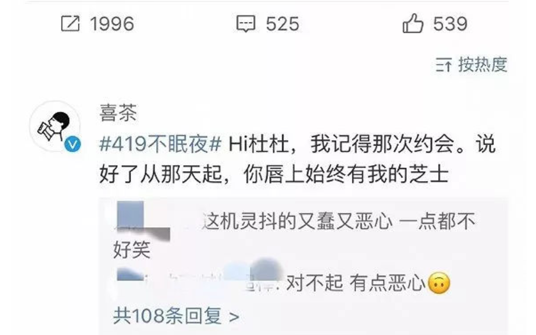Select reply text 对不起 有点恶心
The height and width of the screenshot is (335, 536).
point(356,283)
